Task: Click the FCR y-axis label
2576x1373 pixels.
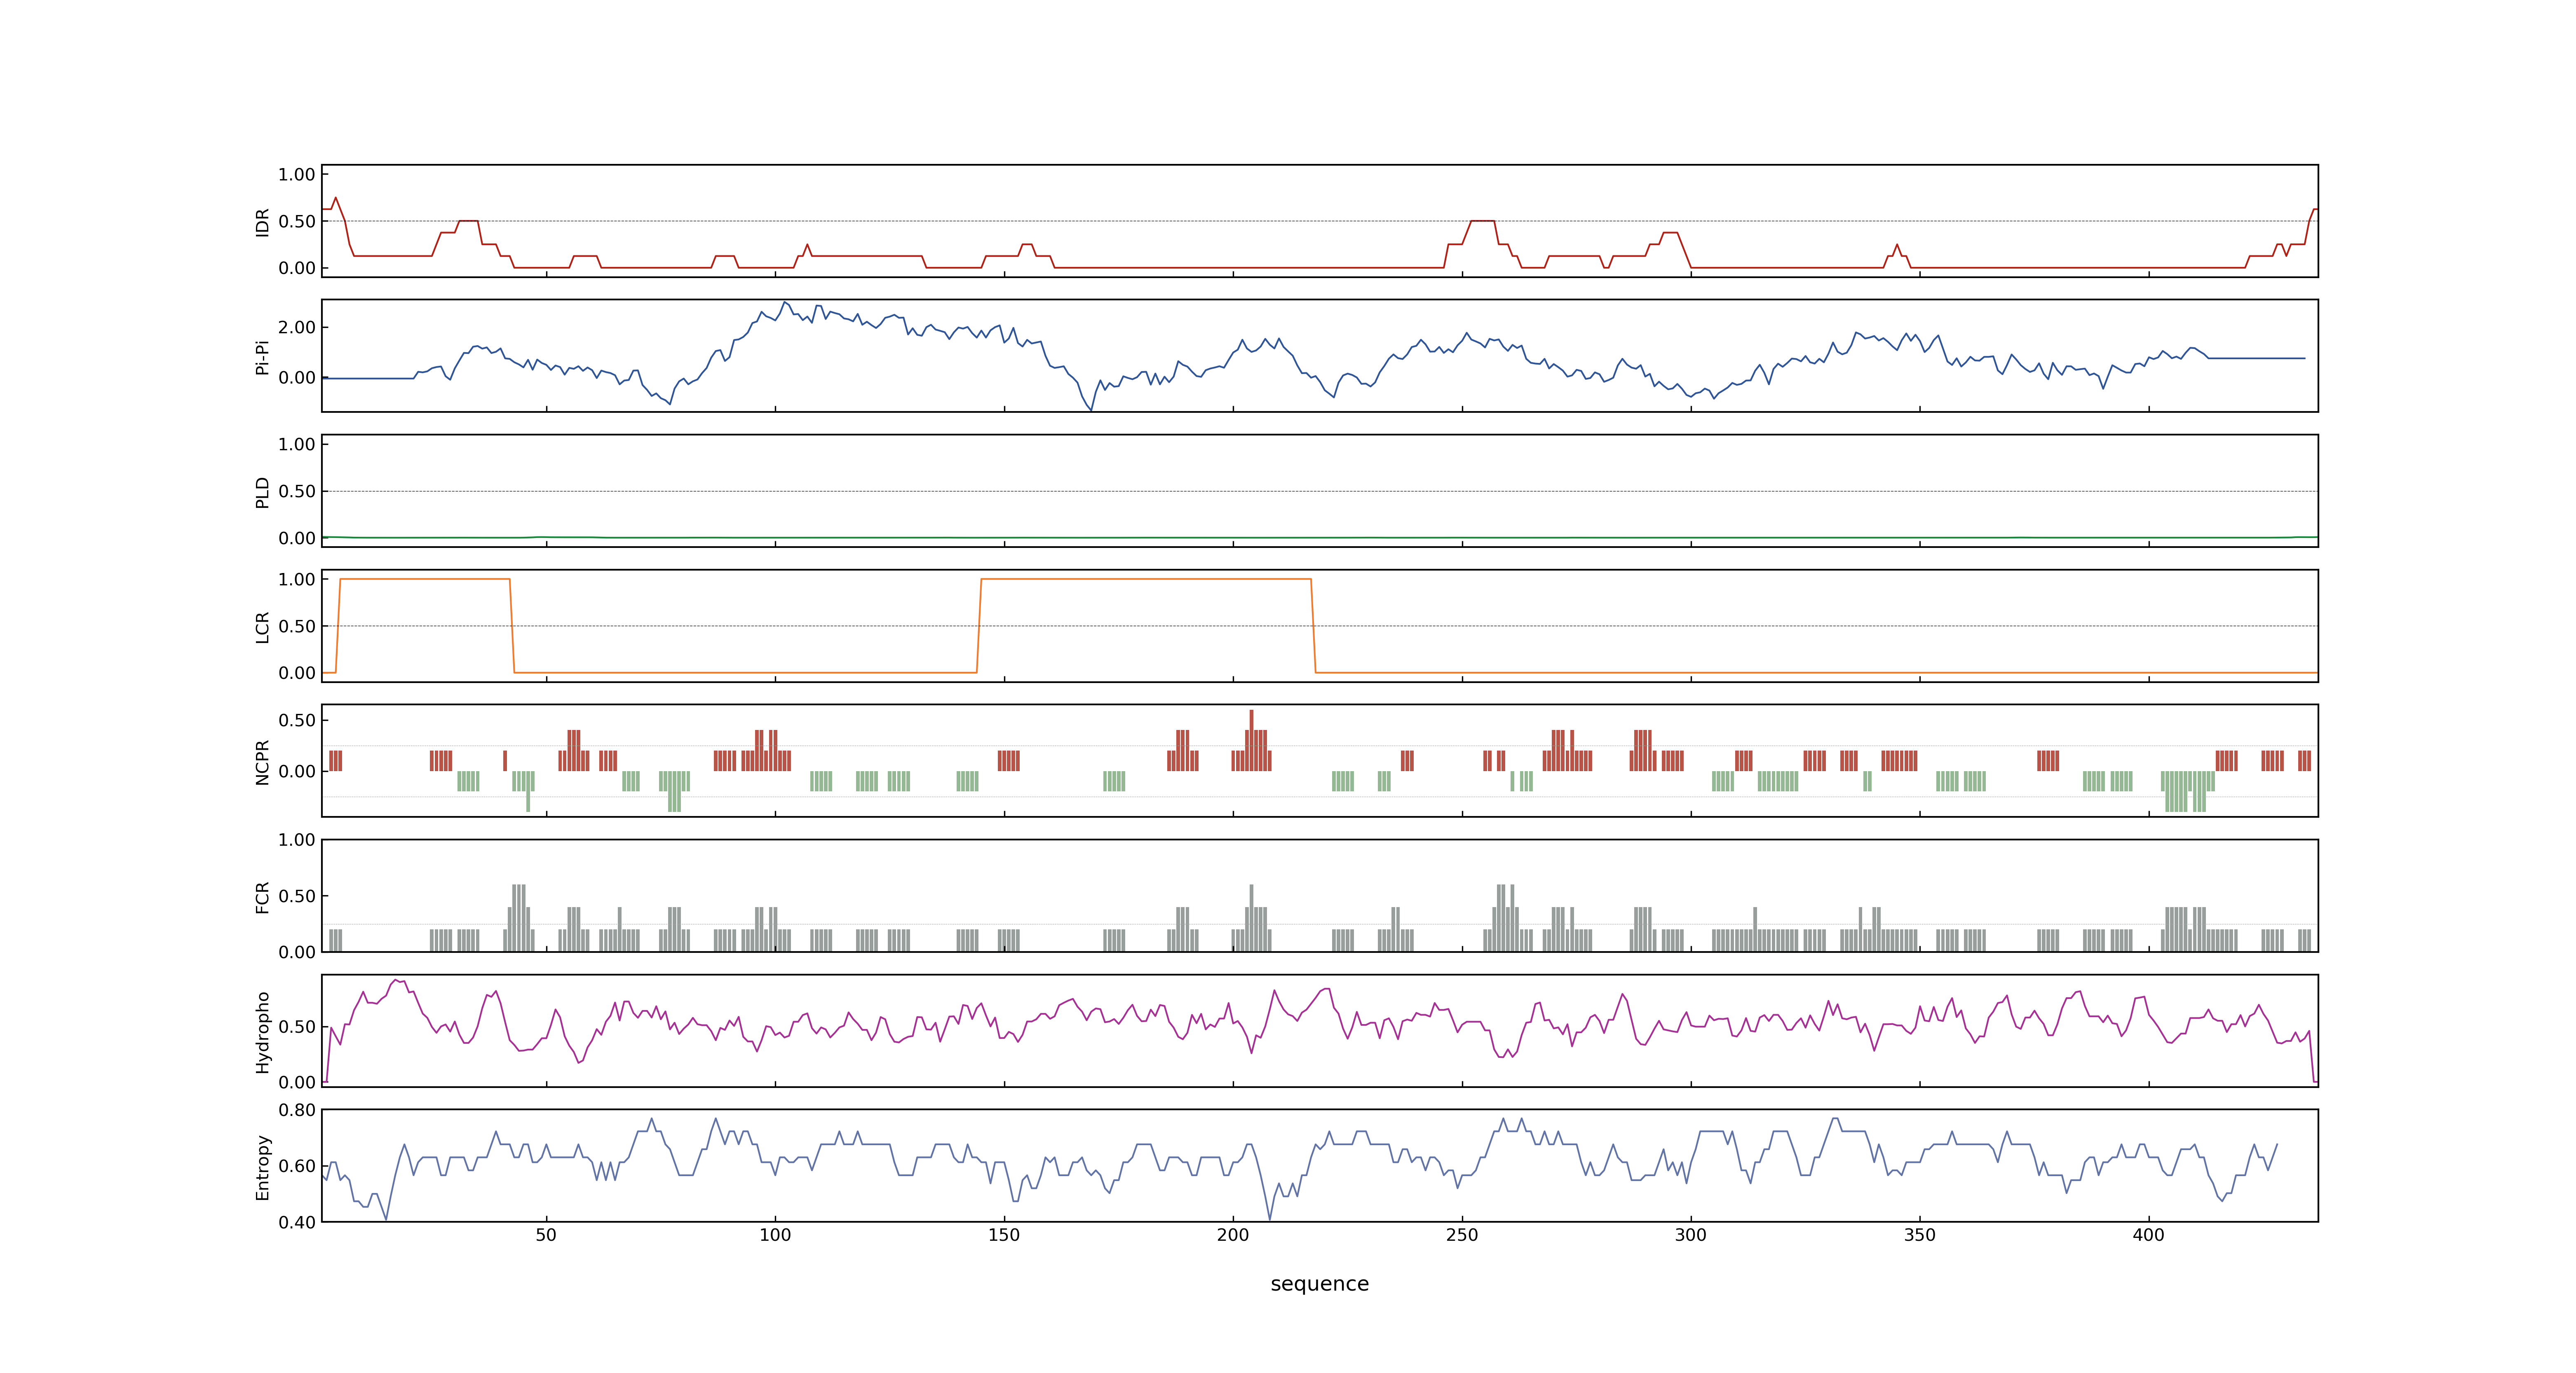Action: coord(263,896)
